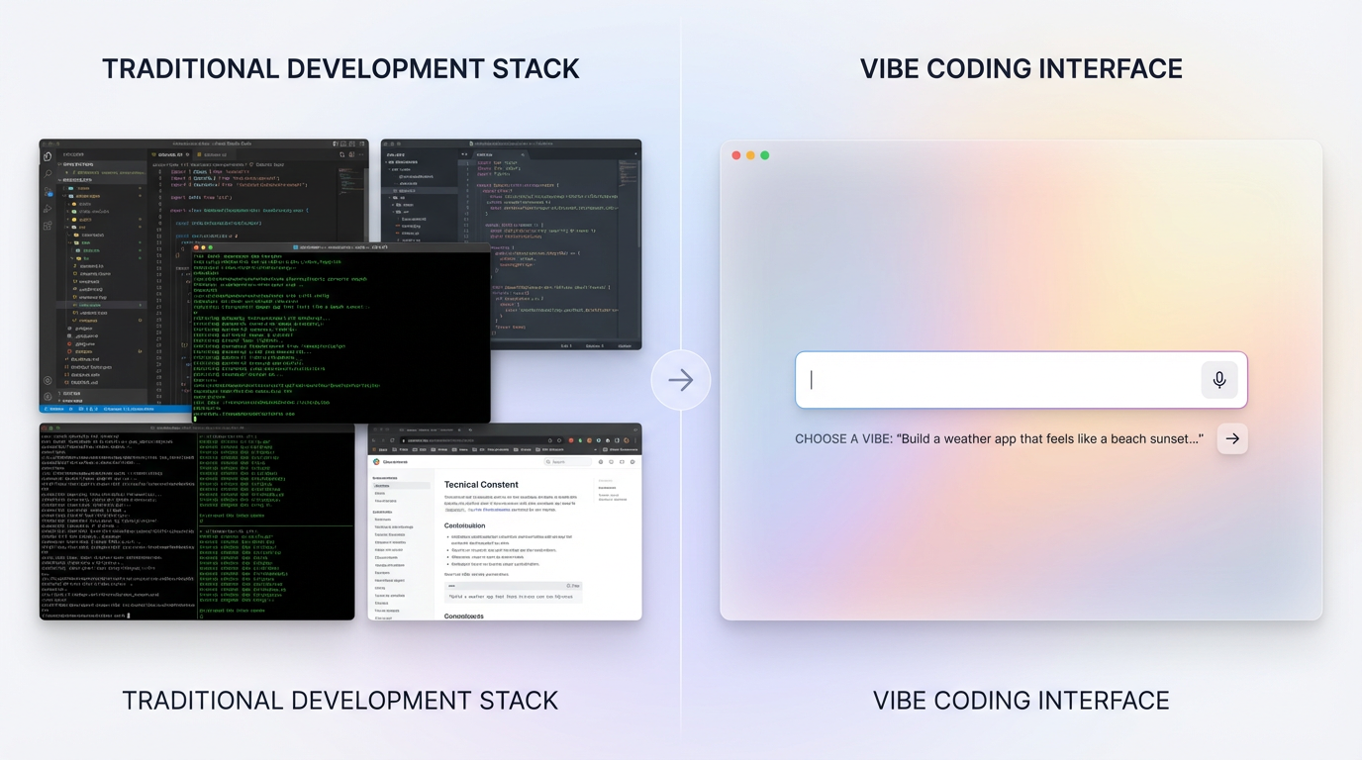Select the Run and Debug icon
Viewport: 1362px width, 760px height.
click(49, 205)
